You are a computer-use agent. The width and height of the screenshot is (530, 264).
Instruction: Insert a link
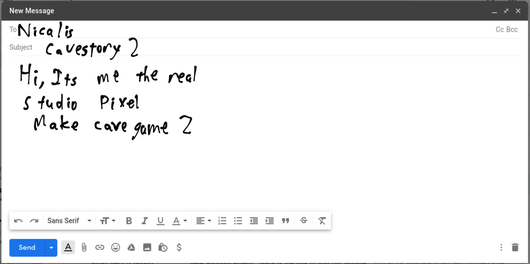100,247
